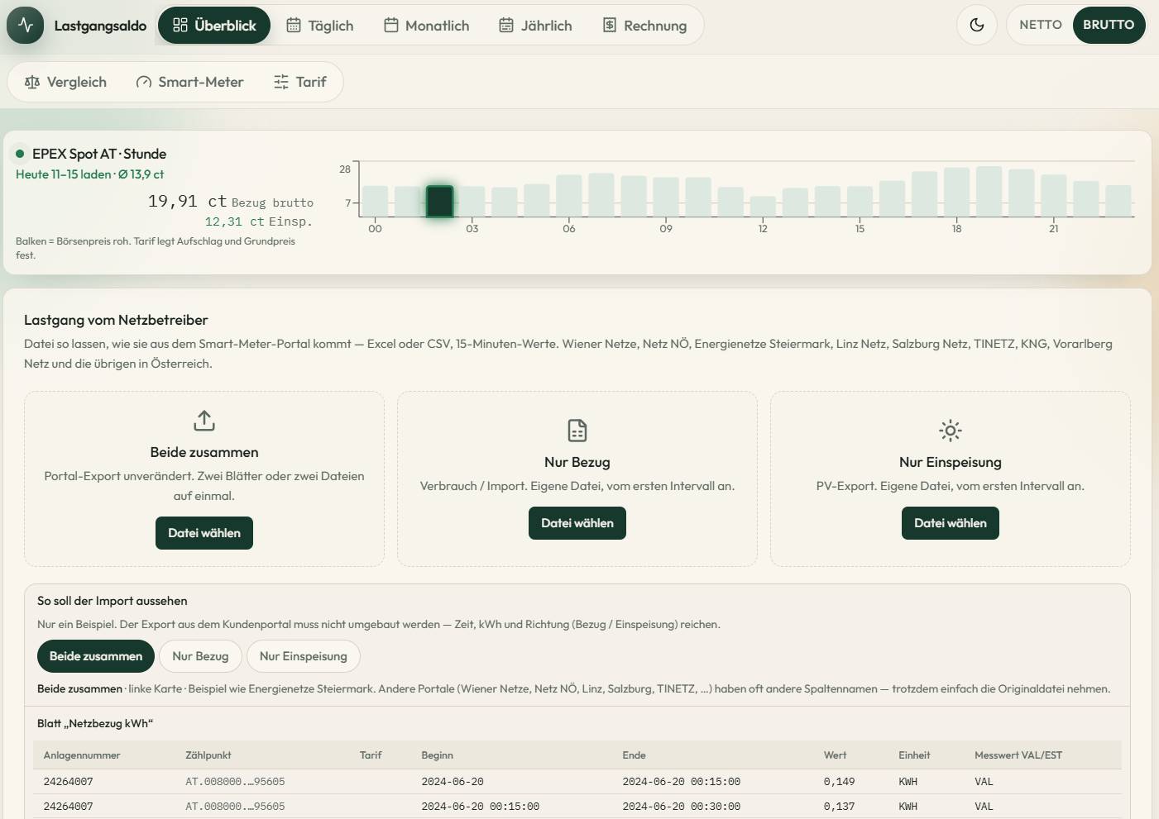
Task: Select the Beide zusammen example pill
Action: point(96,656)
